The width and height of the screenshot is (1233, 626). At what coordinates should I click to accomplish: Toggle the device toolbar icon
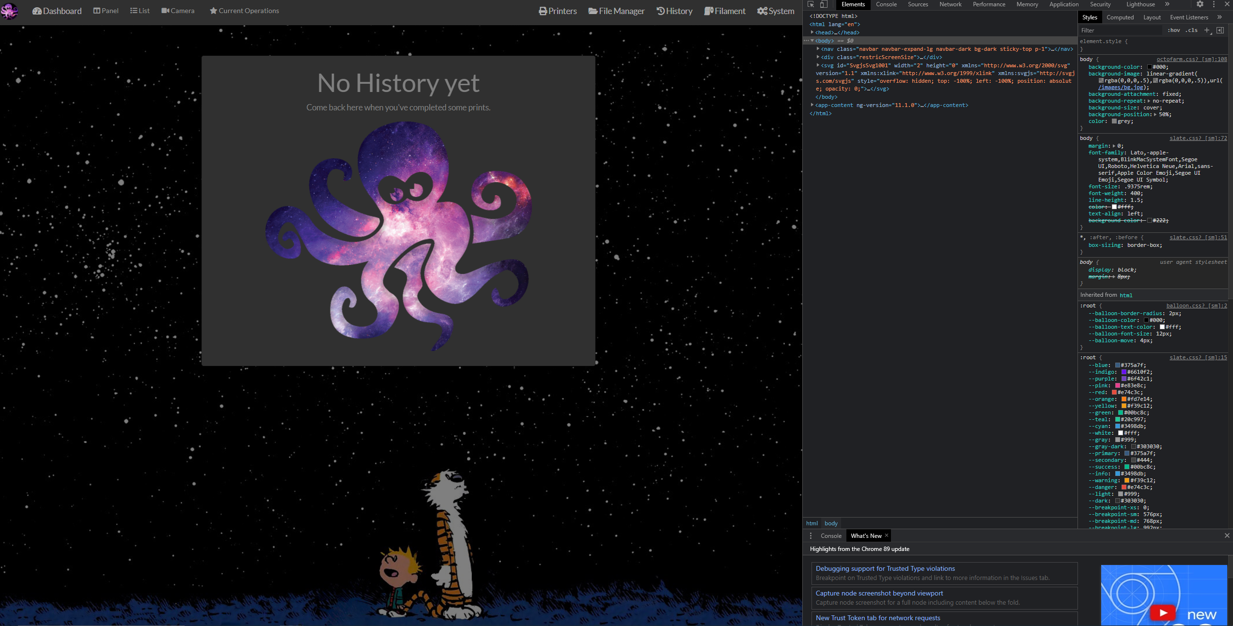coord(823,4)
